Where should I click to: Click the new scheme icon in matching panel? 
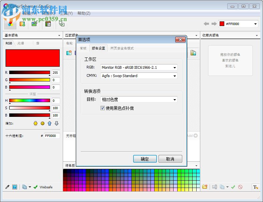click(x=69, y=53)
